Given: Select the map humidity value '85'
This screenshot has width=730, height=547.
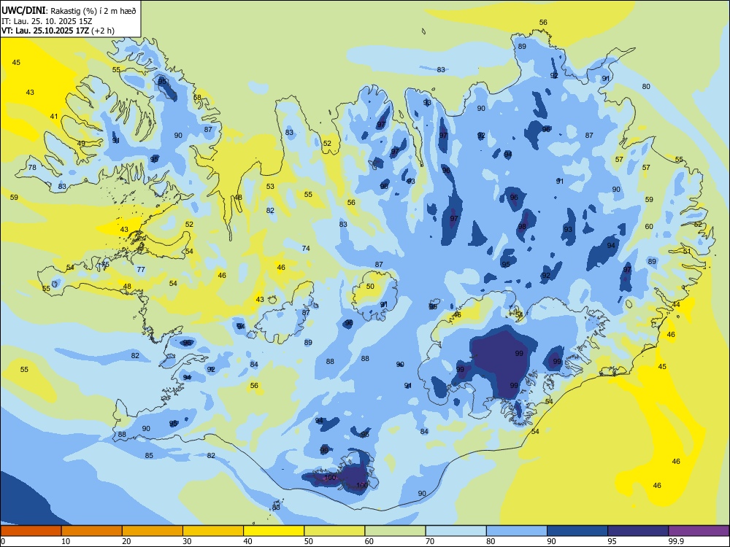Looking at the screenshot, I should (x=149, y=455).
